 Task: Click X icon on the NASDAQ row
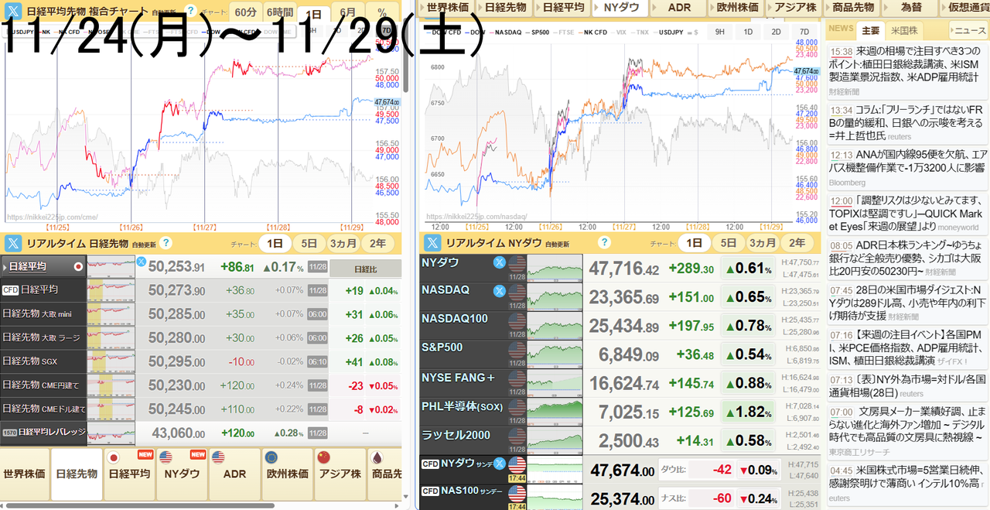coord(500,291)
